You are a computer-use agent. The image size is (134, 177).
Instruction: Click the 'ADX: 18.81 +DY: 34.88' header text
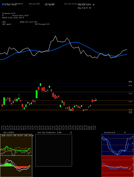[12, 136]
